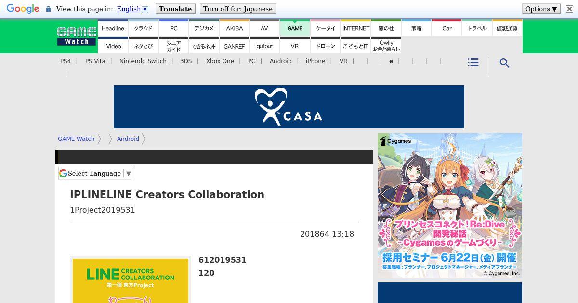Open the ドローン tab
Viewport: 578px width, 303px height.
tap(325, 46)
